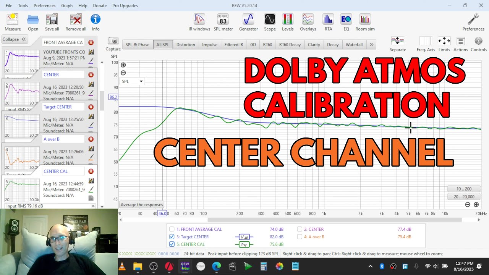Select the CENTER CAL measurement thumbnail
Image resolution: width=489 pixels, height=275 pixels.
point(22,190)
